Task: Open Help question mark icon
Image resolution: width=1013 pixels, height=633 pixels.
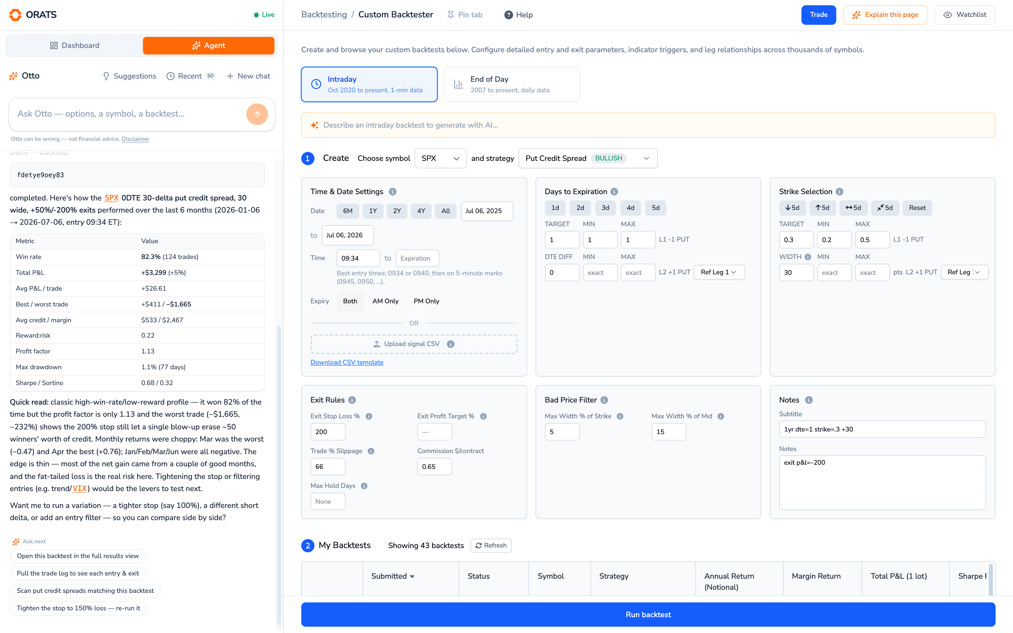Action: coord(508,15)
